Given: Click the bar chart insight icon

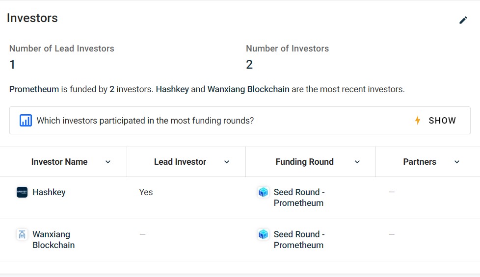Looking at the screenshot, I should click(x=26, y=120).
